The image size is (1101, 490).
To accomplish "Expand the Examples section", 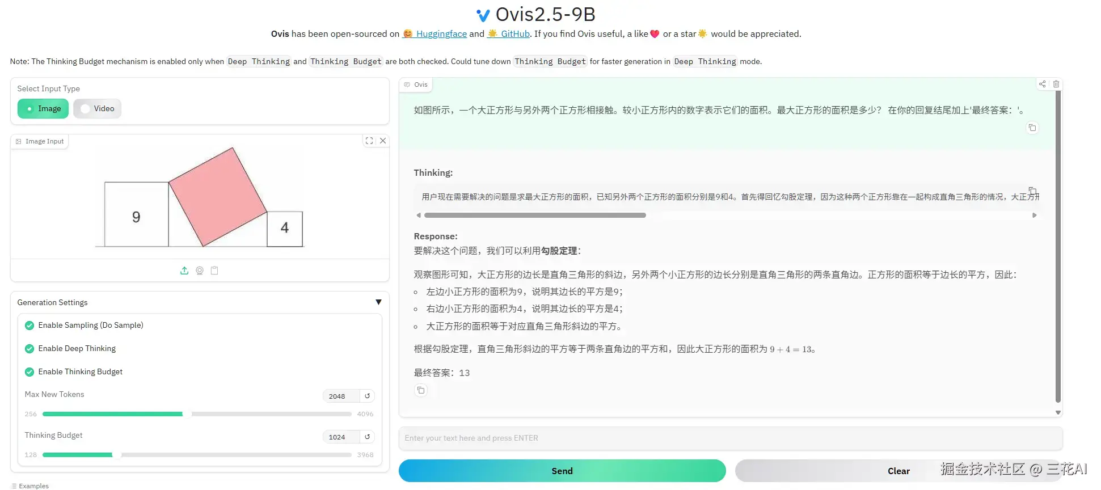I will [30, 486].
